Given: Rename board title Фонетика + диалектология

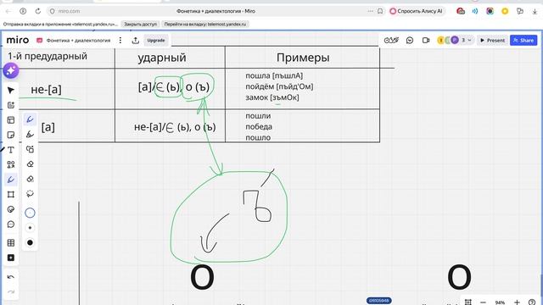Looking at the screenshot, I should (x=78, y=41).
